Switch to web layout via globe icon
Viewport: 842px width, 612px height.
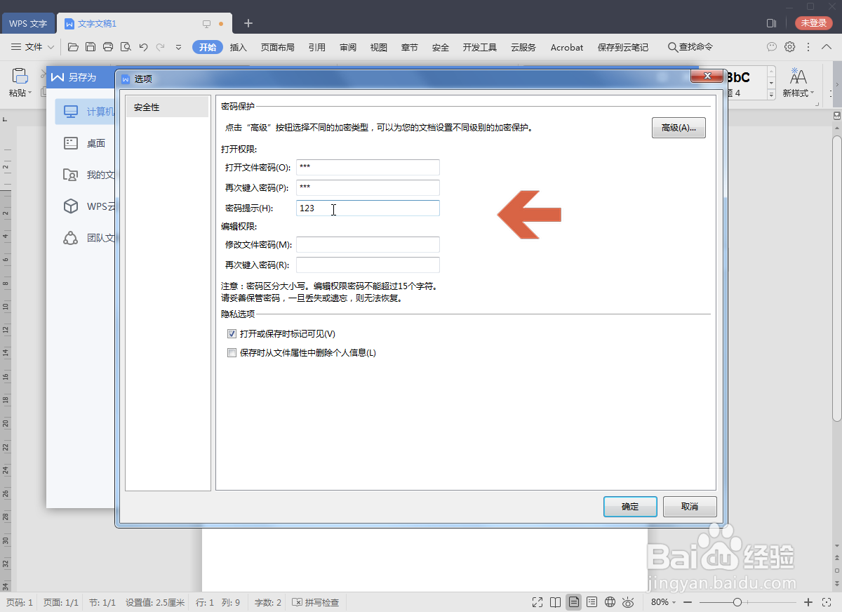pos(610,601)
